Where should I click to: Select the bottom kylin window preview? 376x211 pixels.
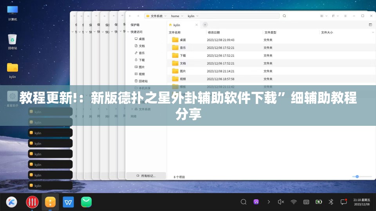pos(51,186)
